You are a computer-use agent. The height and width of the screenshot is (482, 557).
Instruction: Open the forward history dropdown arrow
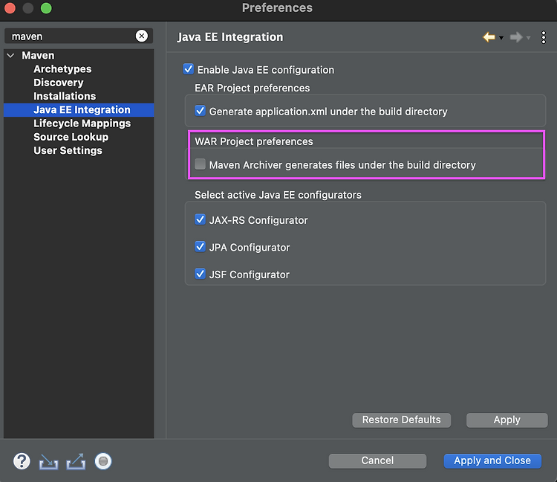click(528, 38)
